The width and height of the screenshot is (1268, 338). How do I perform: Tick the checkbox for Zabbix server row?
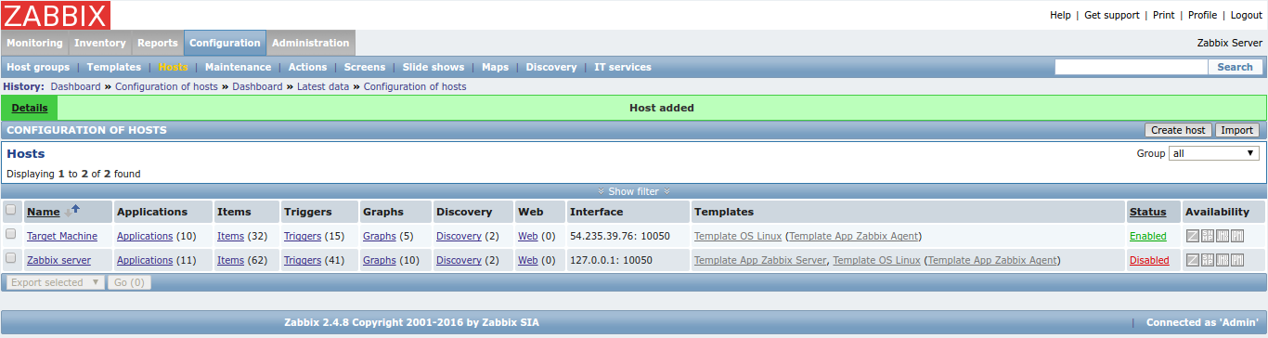[x=11, y=259]
